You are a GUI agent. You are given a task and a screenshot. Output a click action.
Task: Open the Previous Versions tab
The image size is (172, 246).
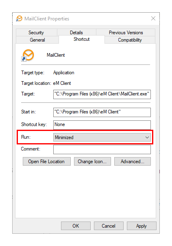tap(126, 33)
